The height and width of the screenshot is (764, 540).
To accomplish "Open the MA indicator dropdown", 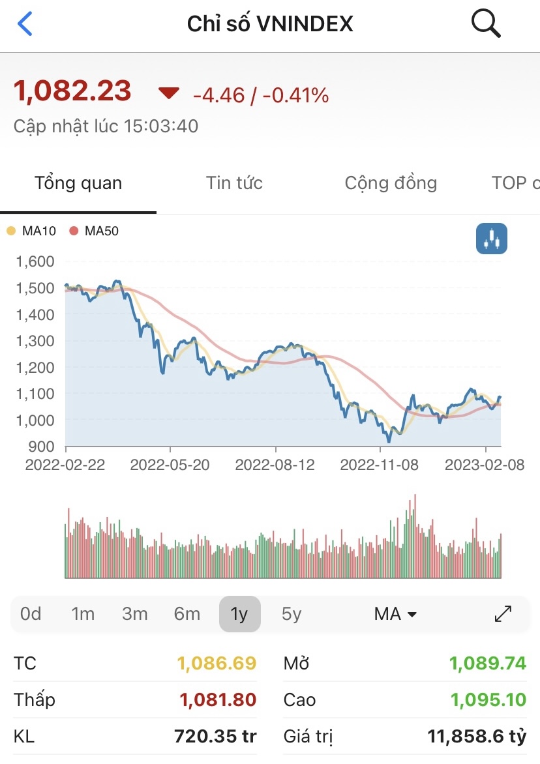I will [395, 614].
